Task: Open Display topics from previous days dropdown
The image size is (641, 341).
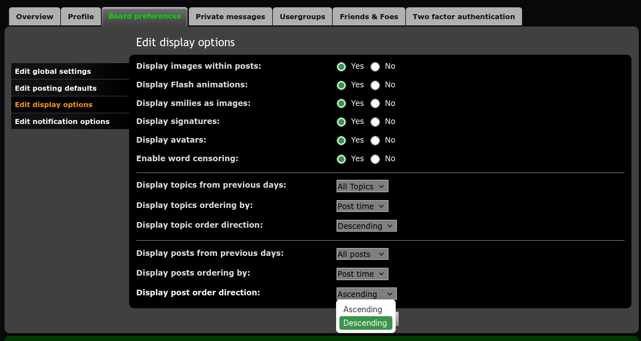Action: coord(362,187)
